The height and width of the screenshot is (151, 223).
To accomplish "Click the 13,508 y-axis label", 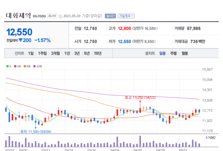I will (x=207, y=100).
